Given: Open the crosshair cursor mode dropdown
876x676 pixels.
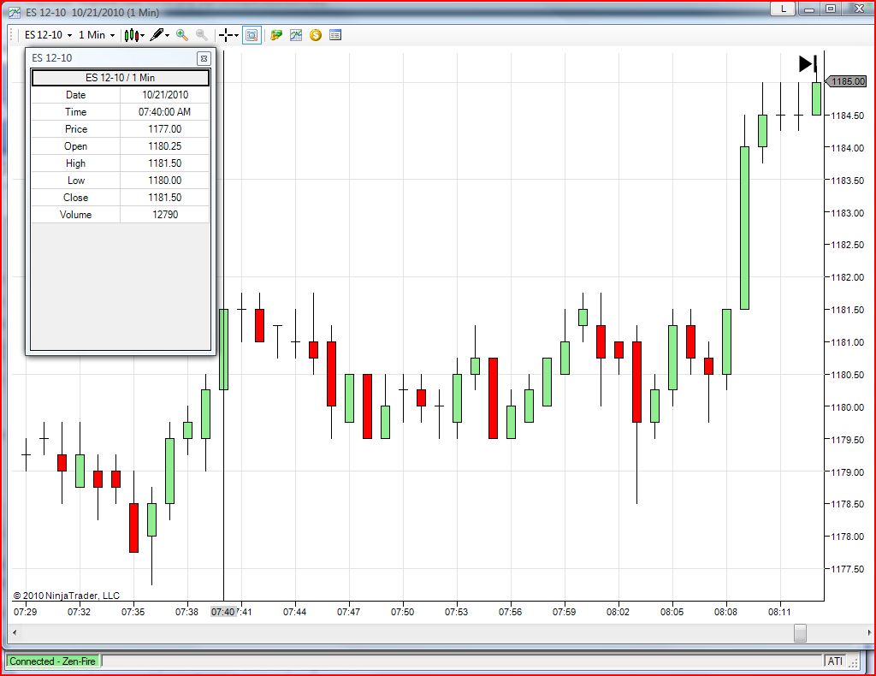Looking at the screenshot, I should tap(228, 35).
